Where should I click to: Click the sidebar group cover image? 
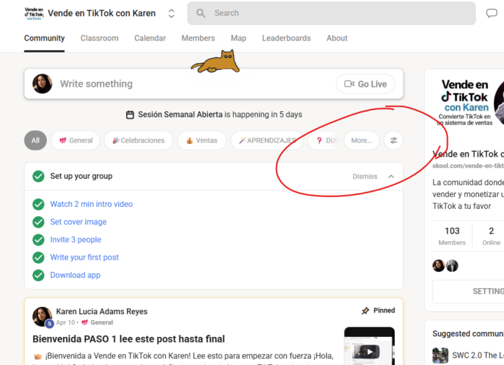[468, 103]
